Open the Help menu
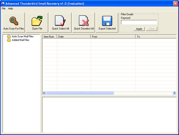Image resolution: width=179 pixels, height=135 pixels. (x=10, y=9)
